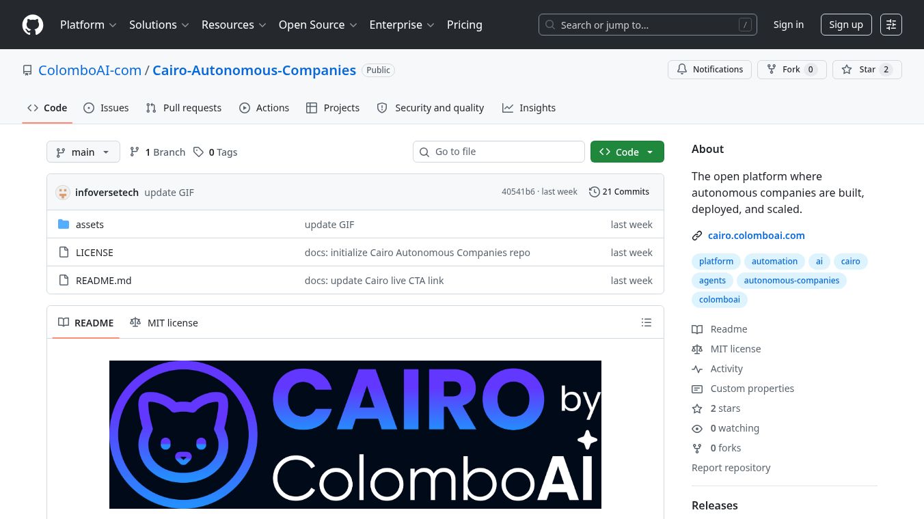Click the book icon beside Readme in About
Image resolution: width=924 pixels, height=519 pixels.
697,329
